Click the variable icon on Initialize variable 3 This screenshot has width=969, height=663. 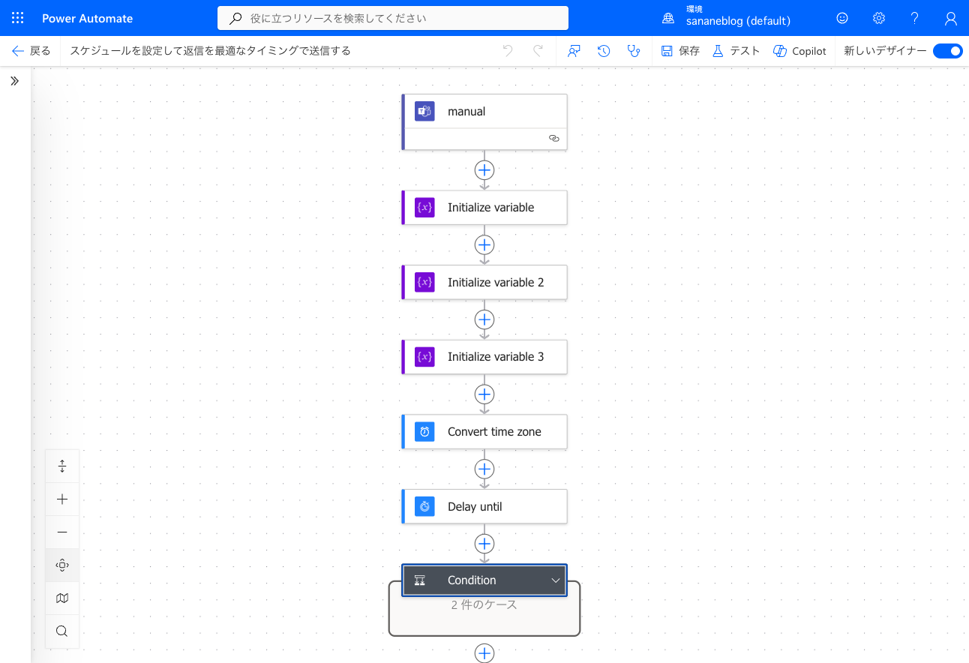coord(424,357)
